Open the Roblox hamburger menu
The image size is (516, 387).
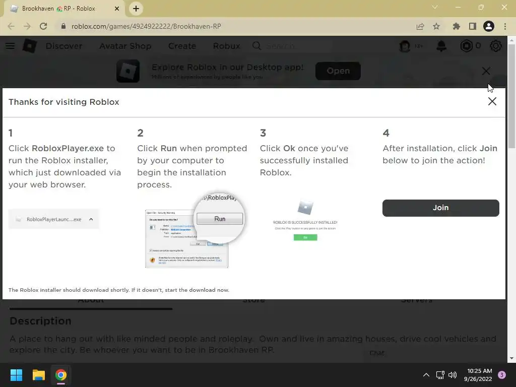coord(10,46)
